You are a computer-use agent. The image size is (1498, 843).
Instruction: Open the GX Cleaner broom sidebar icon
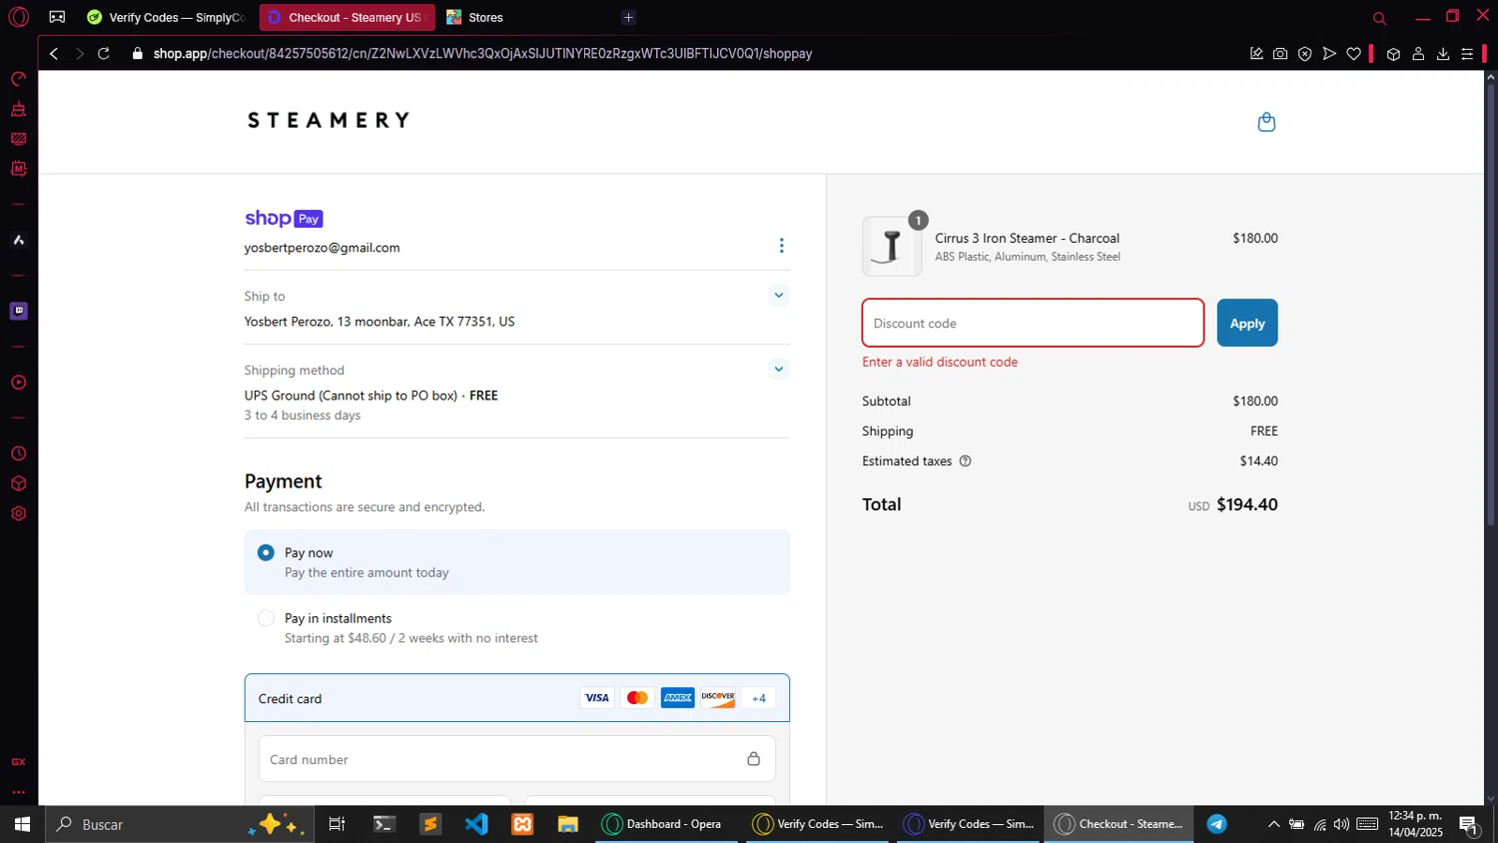(18, 109)
